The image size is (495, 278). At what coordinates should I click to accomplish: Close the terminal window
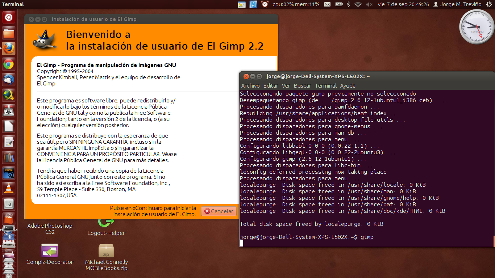pyautogui.click(x=246, y=76)
